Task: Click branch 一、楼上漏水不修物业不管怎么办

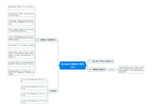Action: 101,61
